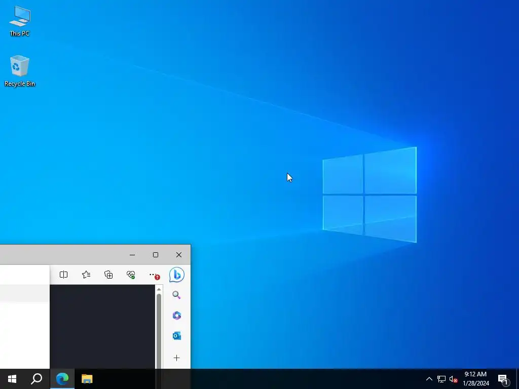Click Microsoft Edge taskbar icon
The image size is (519, 389).
[62, 379]
